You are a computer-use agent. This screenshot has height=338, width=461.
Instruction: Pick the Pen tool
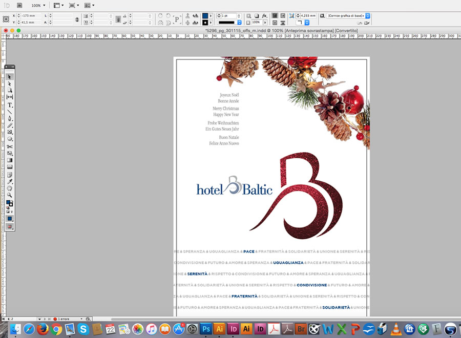point(10,118)
